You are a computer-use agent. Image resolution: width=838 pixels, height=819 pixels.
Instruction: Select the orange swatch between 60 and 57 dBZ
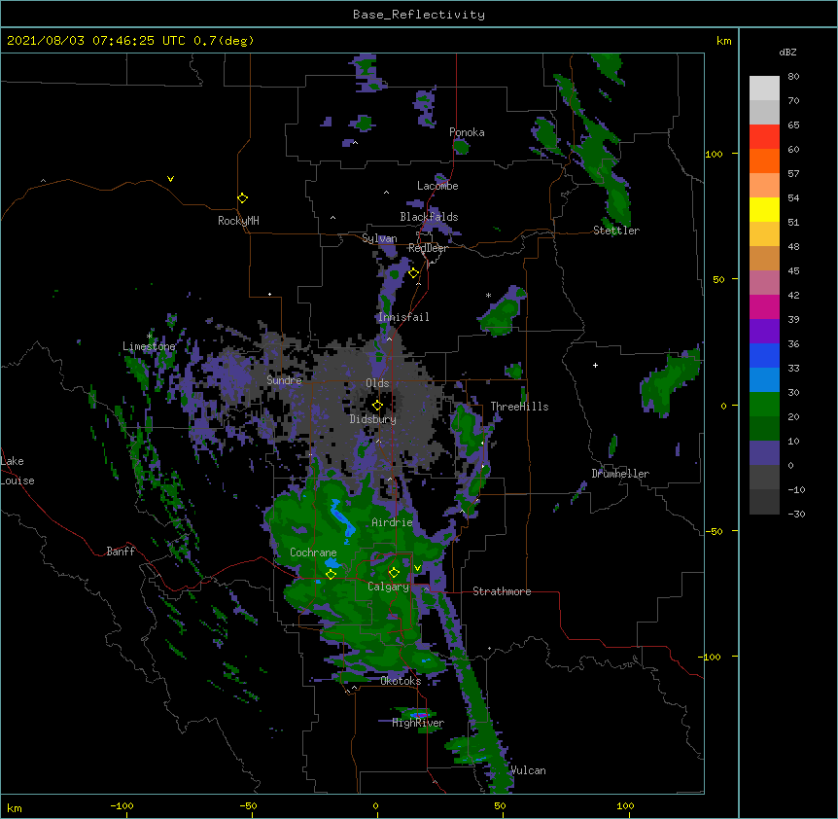[x=764, y=160]
